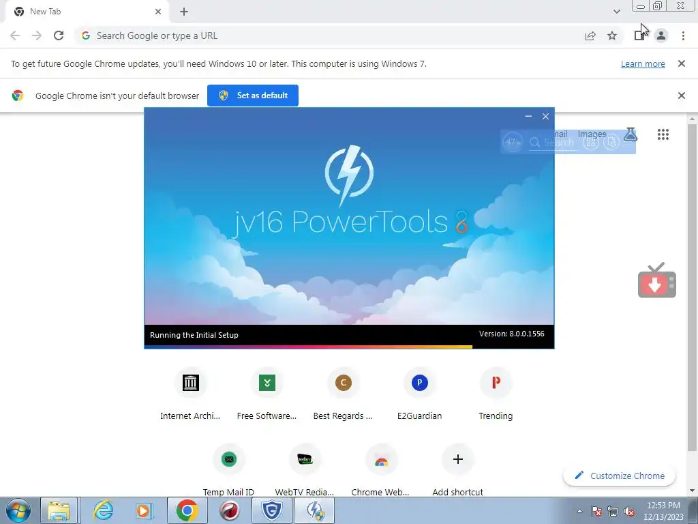Click Set as default button
Image resolution: width=698 pixels, height=524 pixels.
pyautogui.click(x=253, y=96)
